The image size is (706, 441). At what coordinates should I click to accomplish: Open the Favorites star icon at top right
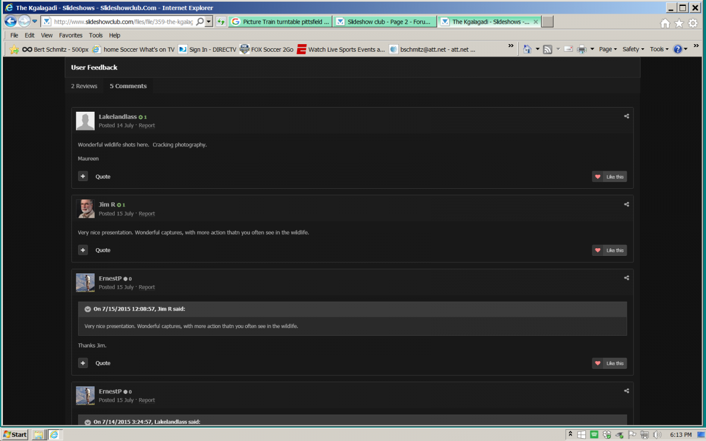click(x=679, y=23)
